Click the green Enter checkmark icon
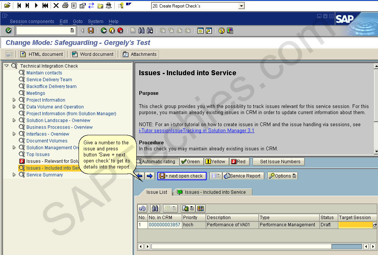Viewport: 378px width, 255px height. (8, 31)
